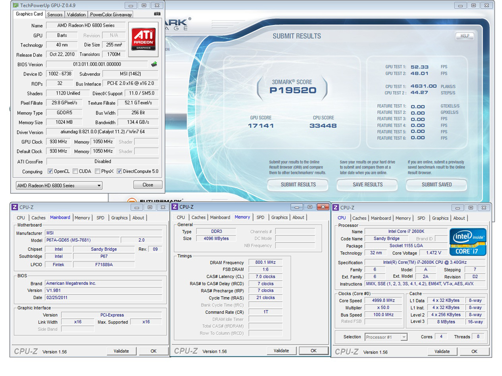Toggle the CUDA checkbox
The height and width of the screenshot is (376, 502).
point(75,171)
